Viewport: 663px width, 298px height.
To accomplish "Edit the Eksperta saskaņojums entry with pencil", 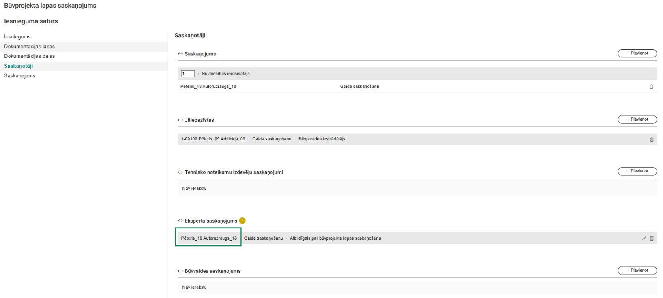I will (x=644, y=238).
